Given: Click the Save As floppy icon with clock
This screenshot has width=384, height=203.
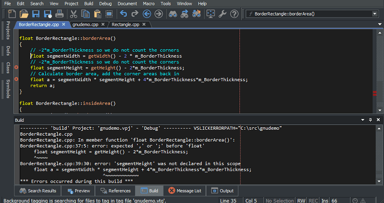Looking at the screenshot, I should pyautogui.click(x=48, y=14).
